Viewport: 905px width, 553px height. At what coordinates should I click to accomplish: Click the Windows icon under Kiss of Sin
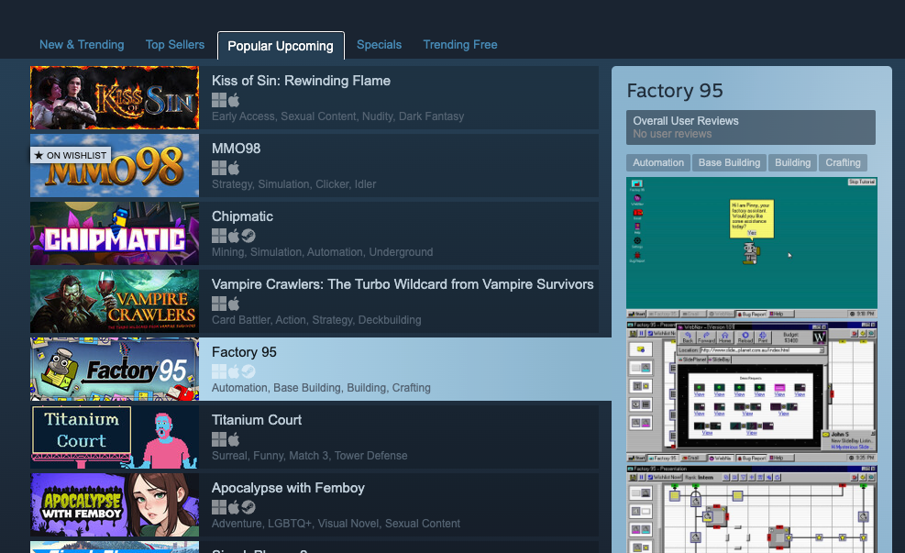click(219, 101)
